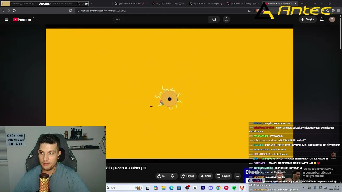Open Microsoft Store from the taskbar
This screenshot has width=342, height=192.
179,188
